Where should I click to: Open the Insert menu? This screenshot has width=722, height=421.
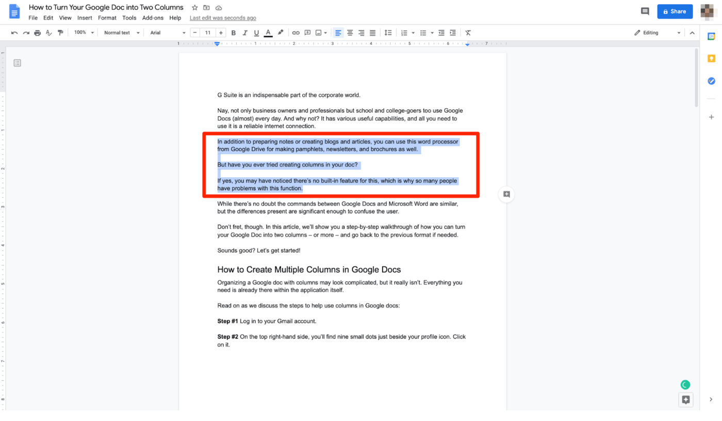[85, 18]
